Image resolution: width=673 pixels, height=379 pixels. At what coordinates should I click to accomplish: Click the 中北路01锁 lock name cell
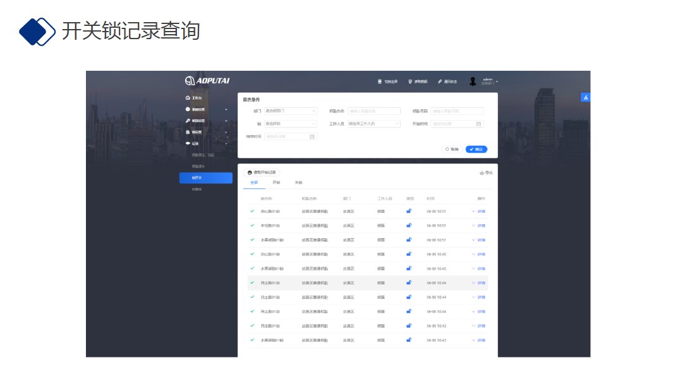point(270,226)
